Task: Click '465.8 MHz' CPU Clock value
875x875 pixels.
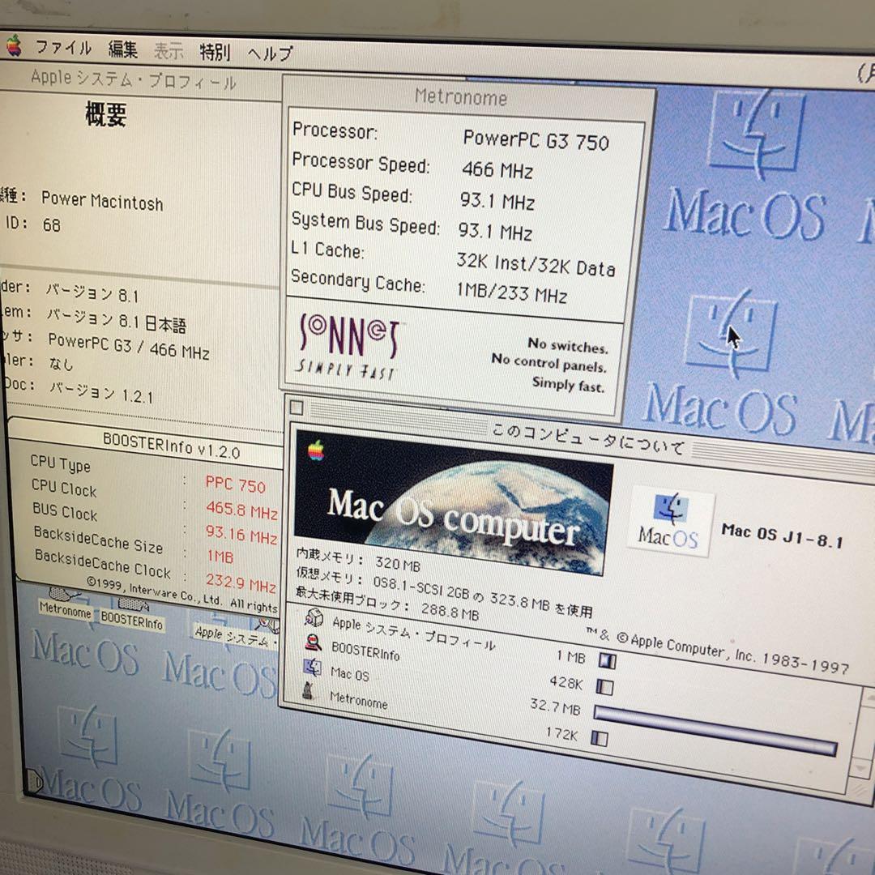Action: pos(241,510)
